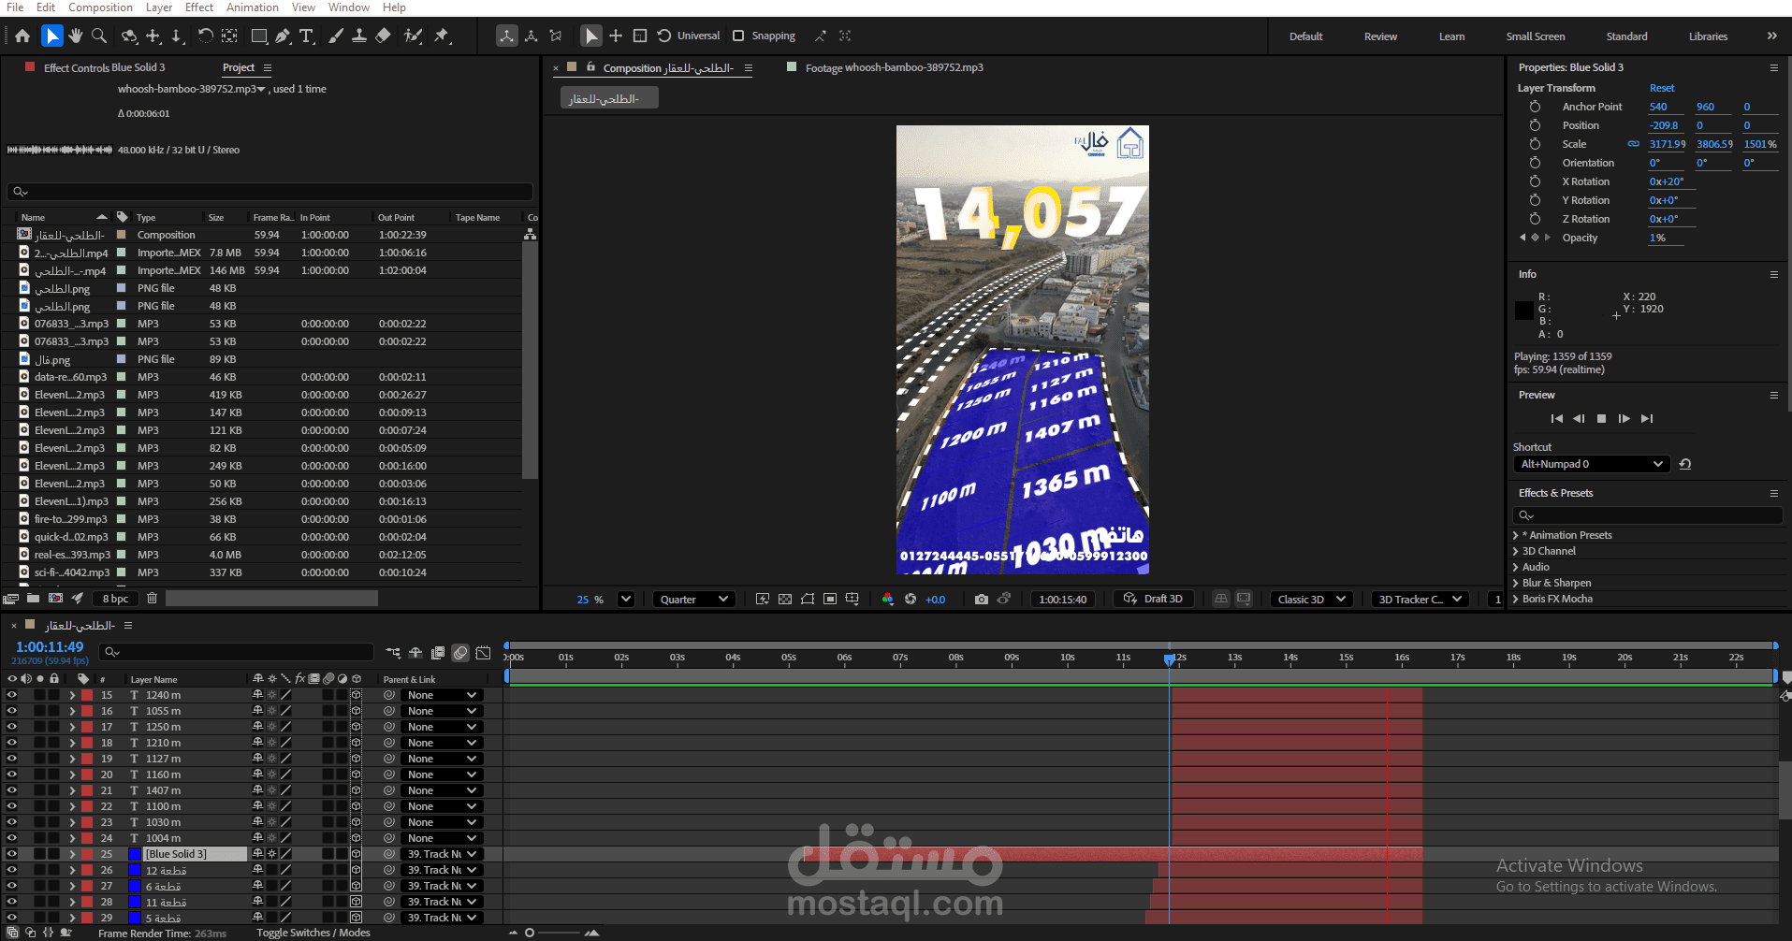The image size is (1792, 941).
Task: Switch to the Project panel tab
Action: [x=239, y=68]
